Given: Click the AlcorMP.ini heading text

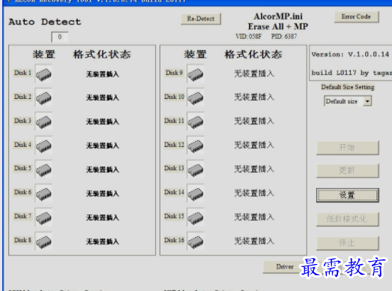Looking at the screenshot, I should [278, 16].
